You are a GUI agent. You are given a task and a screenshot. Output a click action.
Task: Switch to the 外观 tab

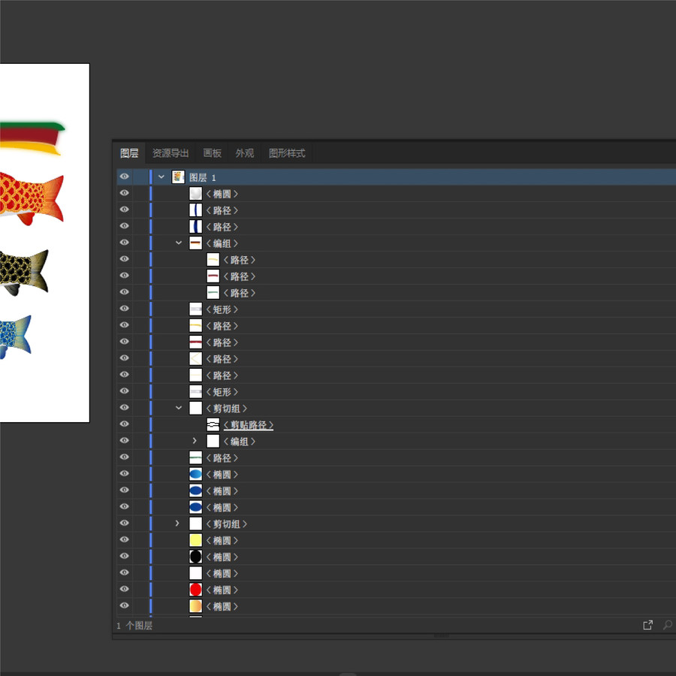(244, 153)
